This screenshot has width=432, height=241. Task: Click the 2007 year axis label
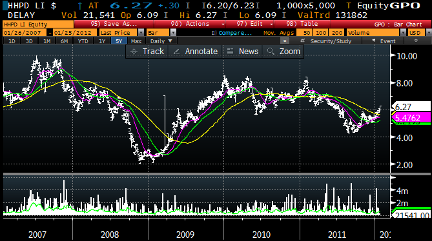[37, 235]
